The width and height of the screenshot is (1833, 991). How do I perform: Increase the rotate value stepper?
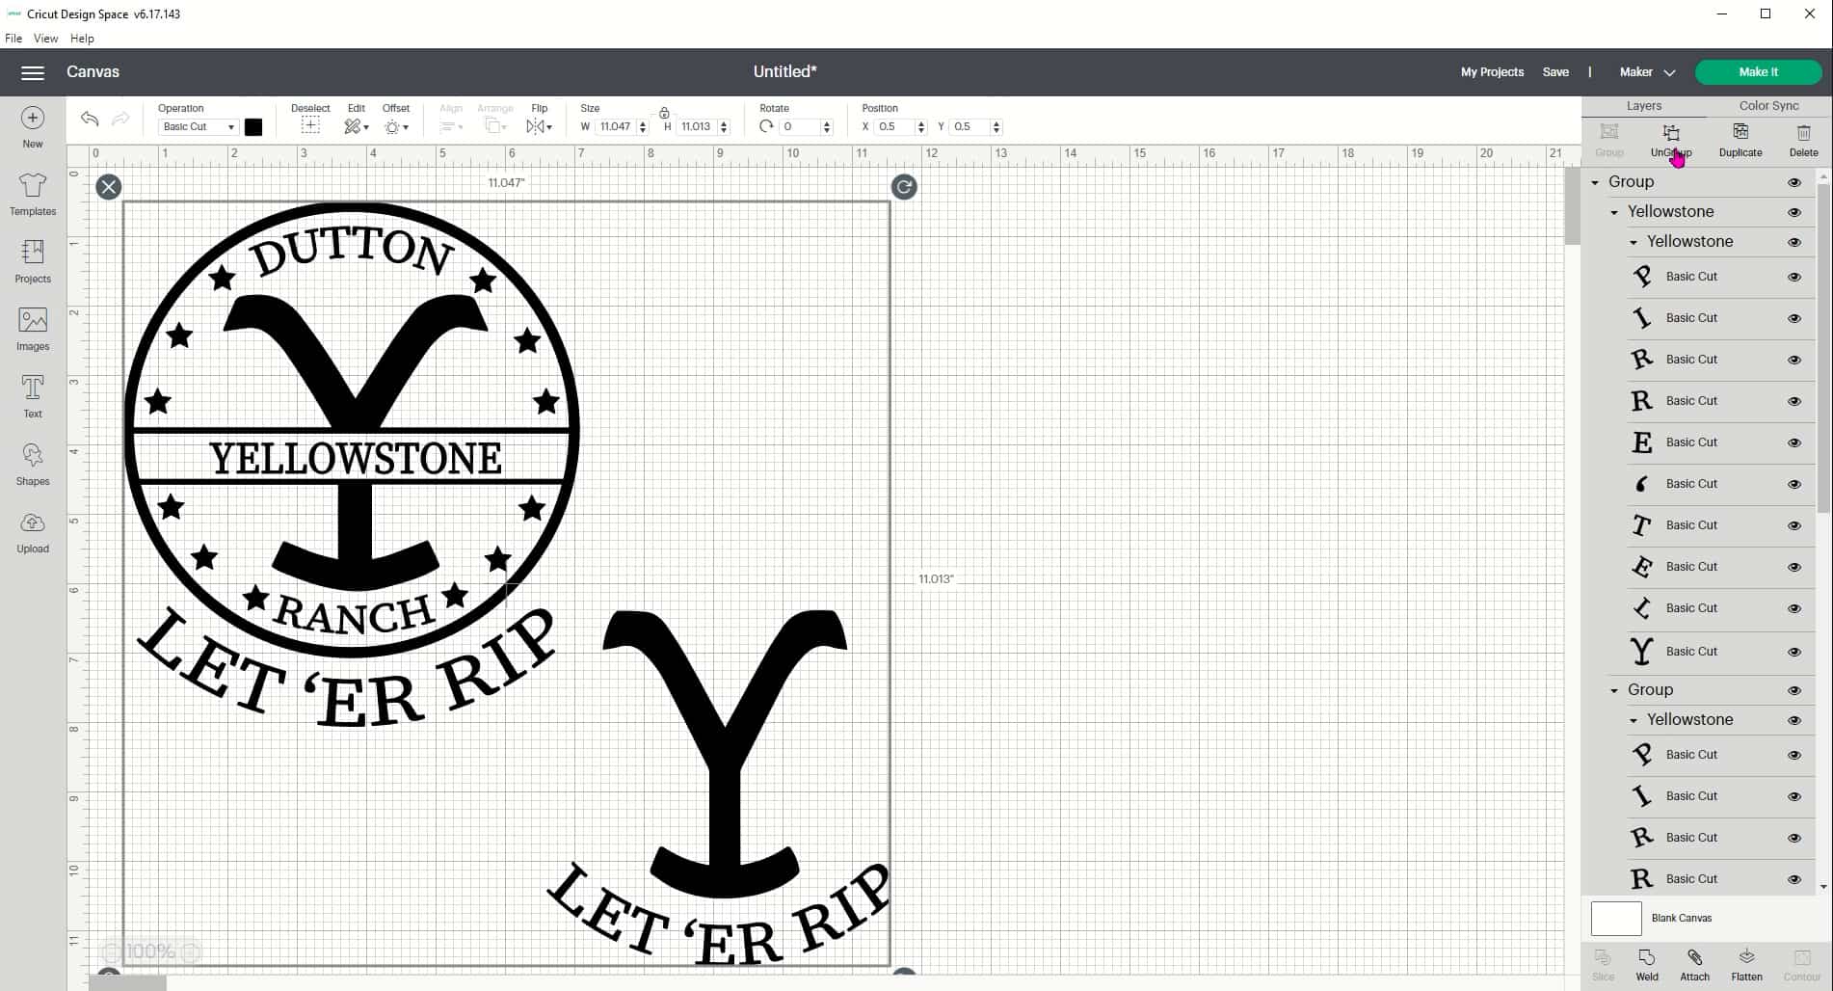pos(827,123)
